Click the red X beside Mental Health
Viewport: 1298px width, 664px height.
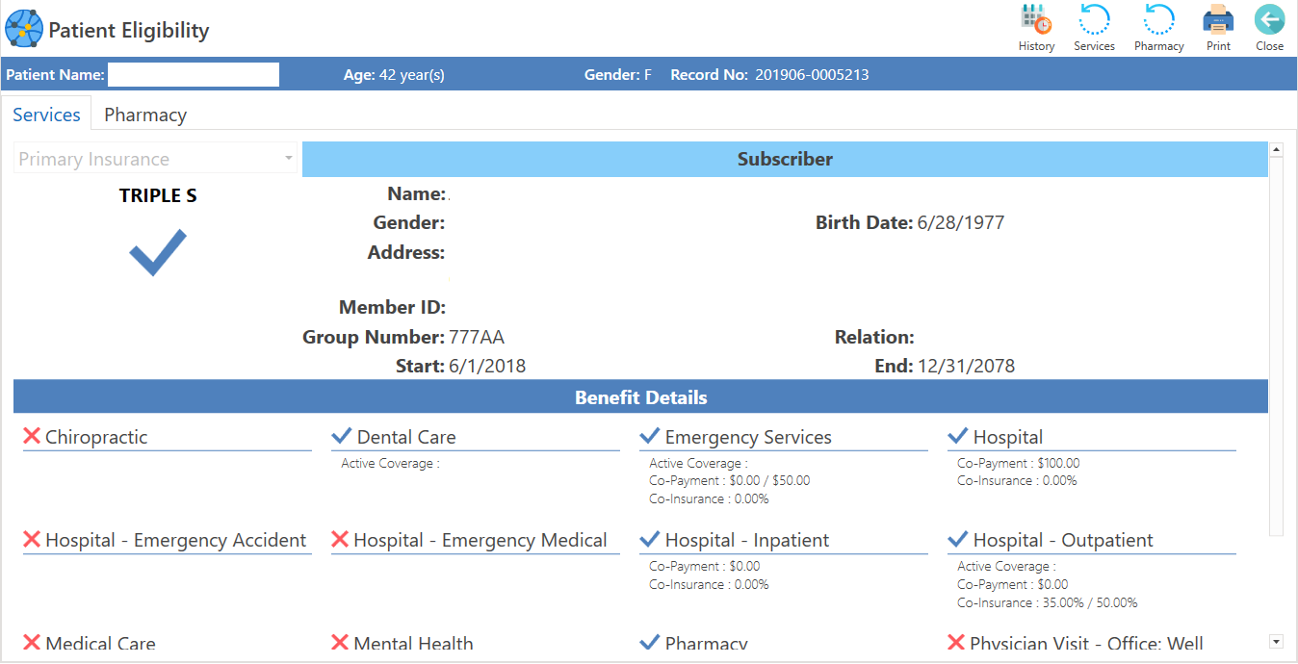pyautogui.click(x=340, y=642)
